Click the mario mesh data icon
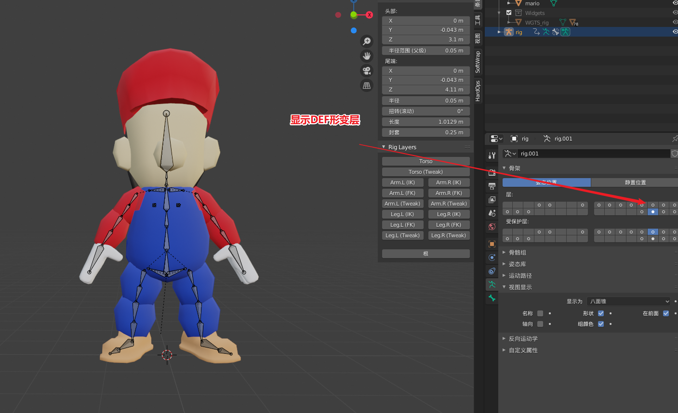Viewport: 678px width, 413px height. pyautogui.click(x=554, y=3)
